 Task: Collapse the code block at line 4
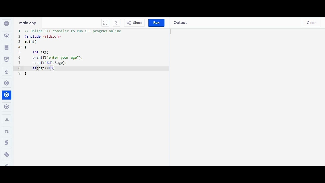coord(22,47)
